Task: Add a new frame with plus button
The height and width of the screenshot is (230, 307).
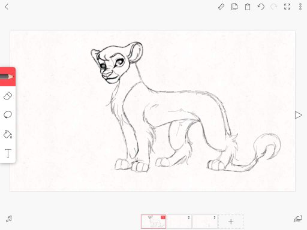Action: (x=231, y=222)
